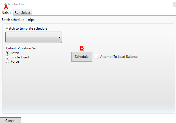
Task: Click the 'Single Insert' option label text
Action: pyautogui.click(x=20, y=57)
